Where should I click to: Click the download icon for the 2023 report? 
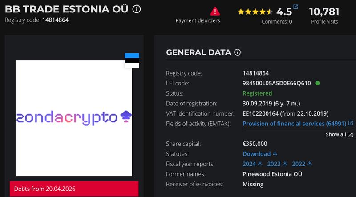285,163
